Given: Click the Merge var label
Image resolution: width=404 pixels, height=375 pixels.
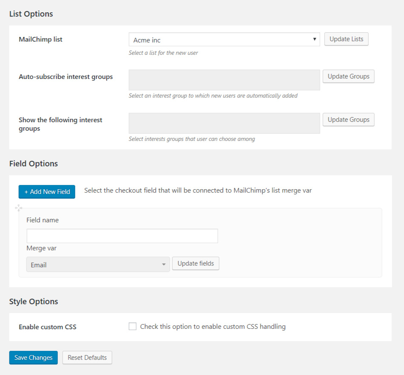Looking at the screenshot, I should [x=41, y=248].
